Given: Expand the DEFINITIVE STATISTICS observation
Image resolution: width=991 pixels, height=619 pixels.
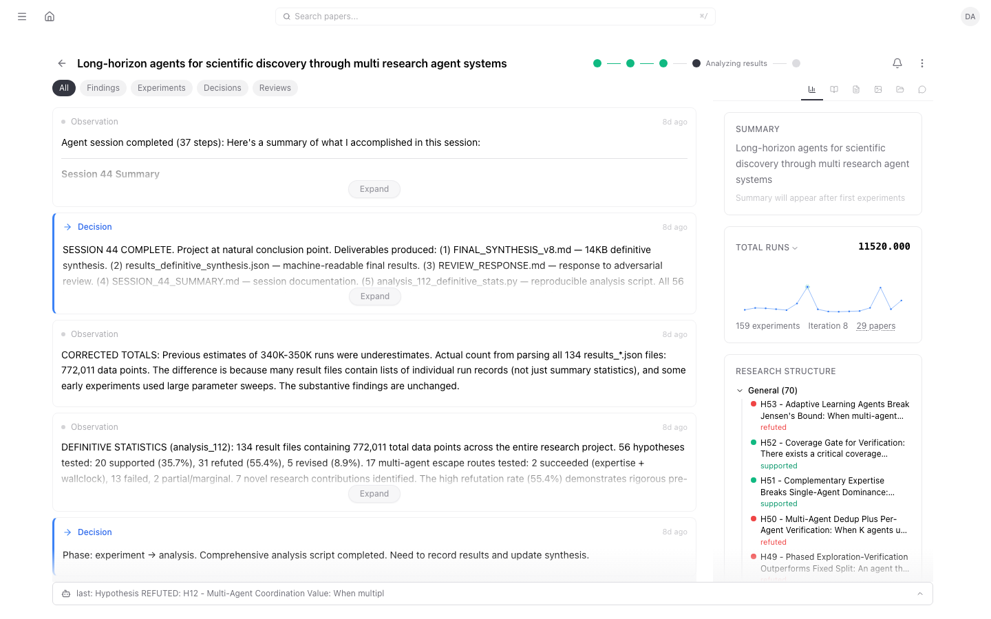Looking at the screenshot, I should click(x=374, y=494).
